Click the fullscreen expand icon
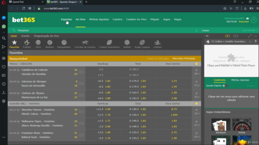The image size is (259, 145). (250, 36)
